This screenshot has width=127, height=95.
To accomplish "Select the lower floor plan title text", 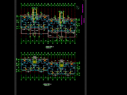I will click(46, 84).
